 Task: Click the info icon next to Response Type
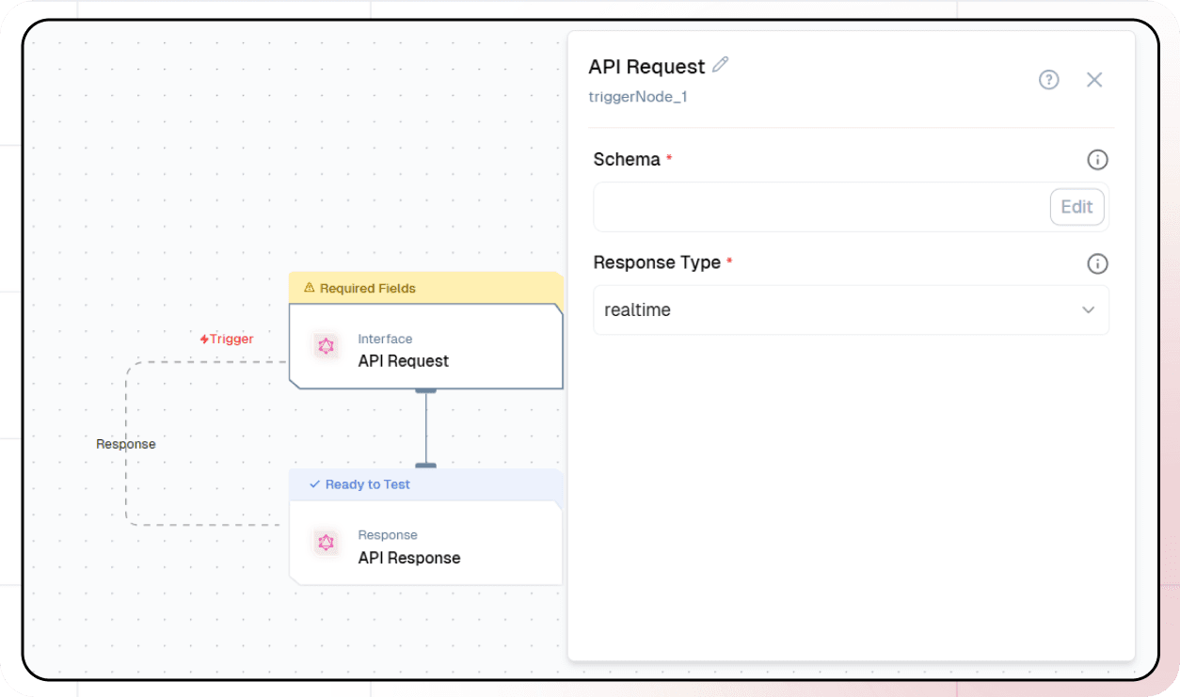tap(1097, 263)
